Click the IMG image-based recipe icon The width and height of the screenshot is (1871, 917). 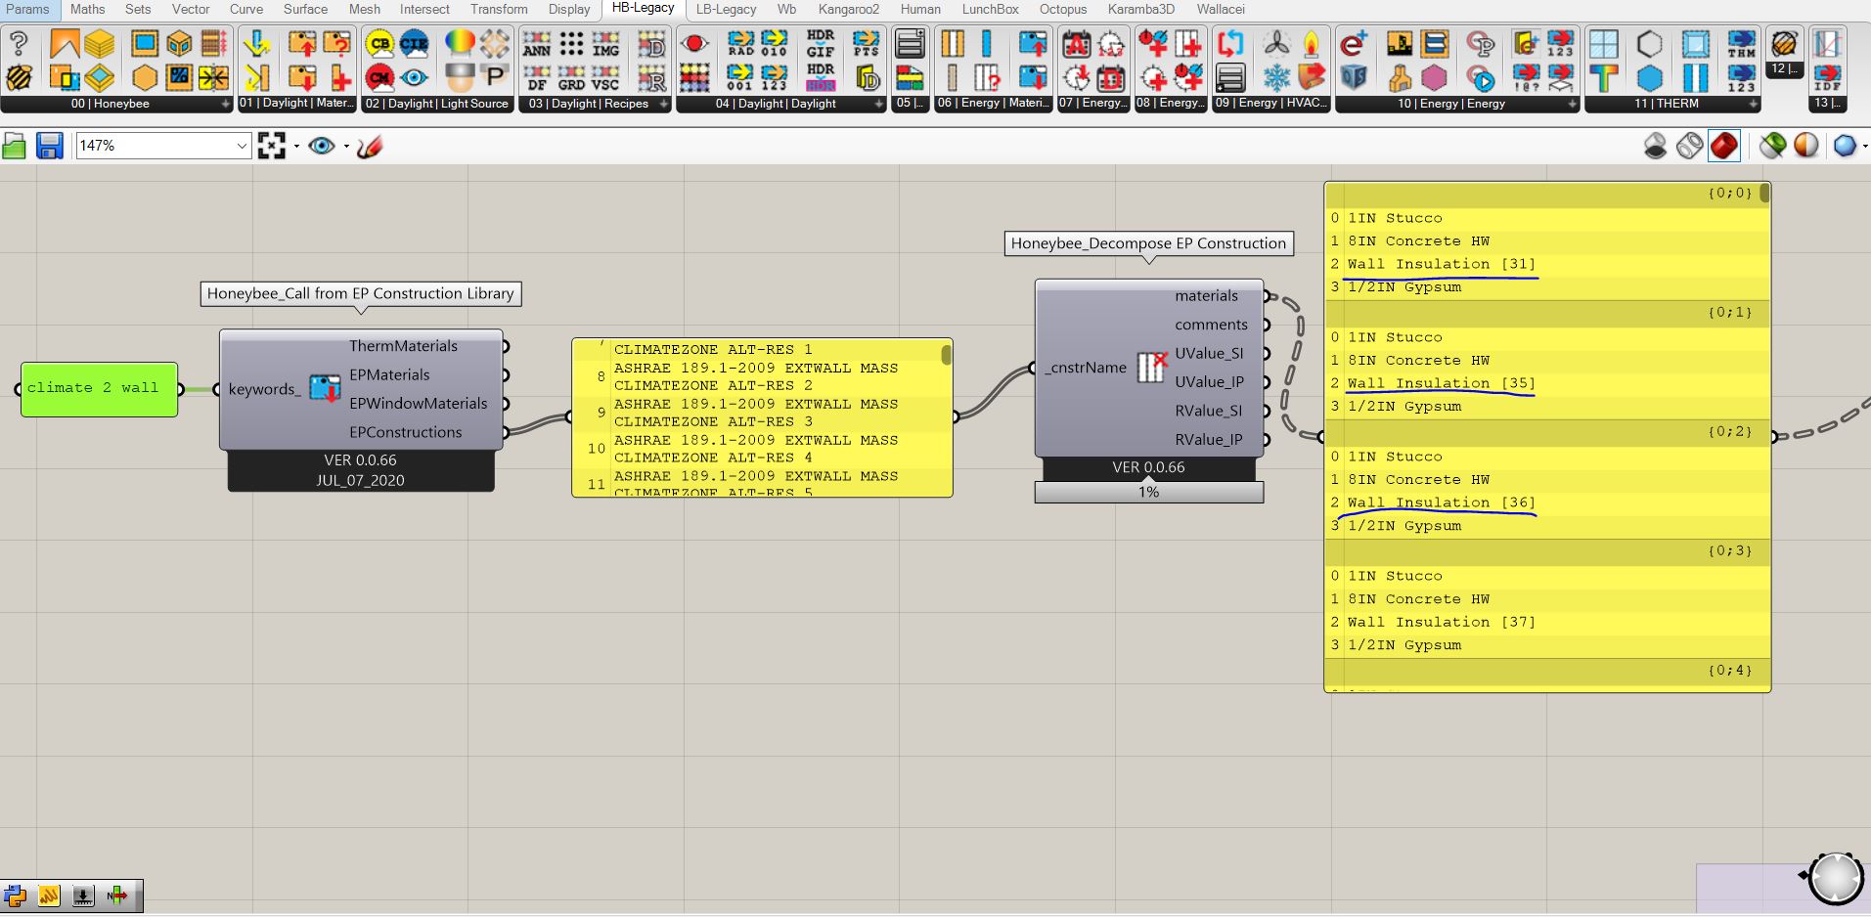(x=605, y=44)
